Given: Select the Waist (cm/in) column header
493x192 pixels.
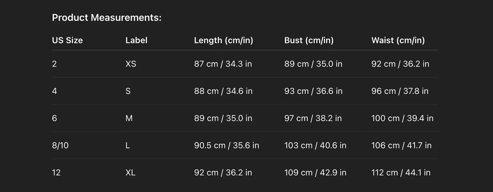Looking at the screenshot, I should pos(398,40).
